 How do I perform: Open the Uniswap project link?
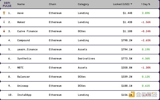click(23, 86)
